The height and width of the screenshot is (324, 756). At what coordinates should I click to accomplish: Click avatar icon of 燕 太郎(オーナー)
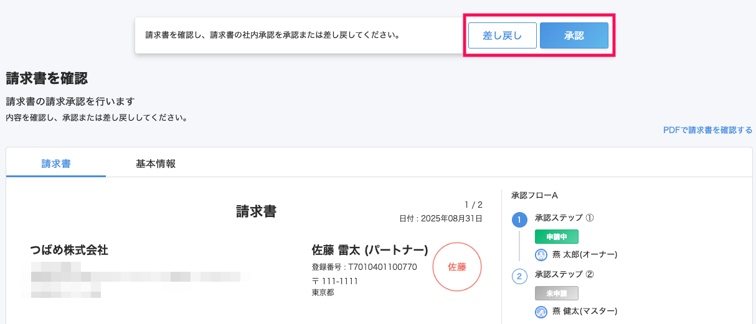[541, 254]
